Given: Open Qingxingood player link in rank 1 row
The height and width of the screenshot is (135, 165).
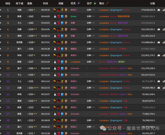Looking at the screenshot, I should pos(116,10).
